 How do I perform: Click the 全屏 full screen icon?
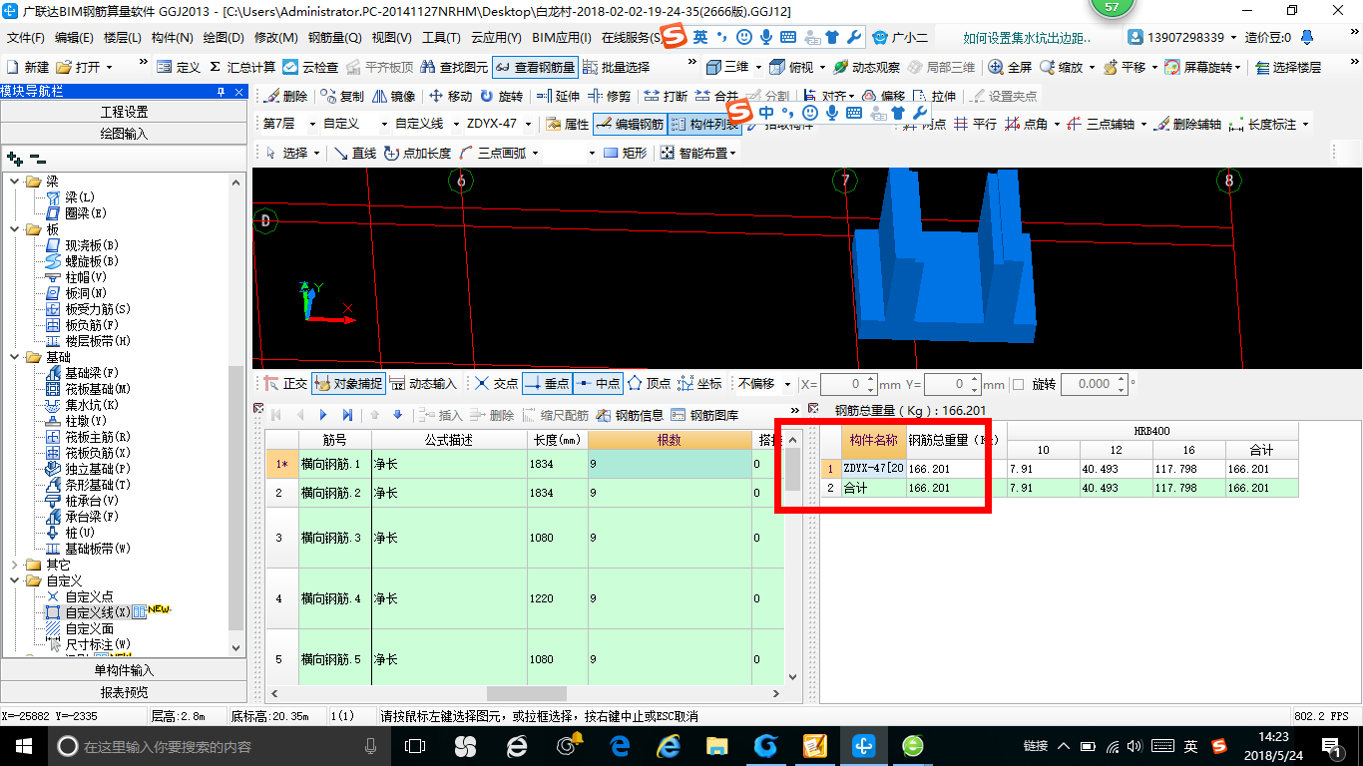[1010, 67]
